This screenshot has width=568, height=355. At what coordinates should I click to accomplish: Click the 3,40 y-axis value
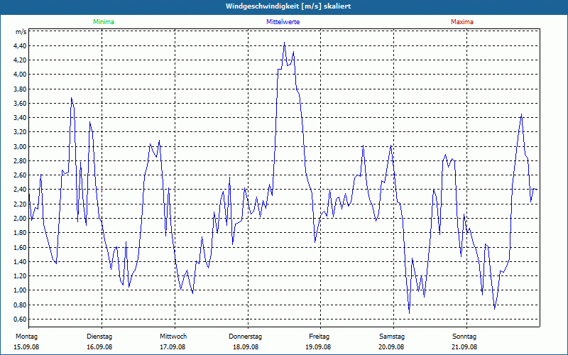[x=21, y=118]
